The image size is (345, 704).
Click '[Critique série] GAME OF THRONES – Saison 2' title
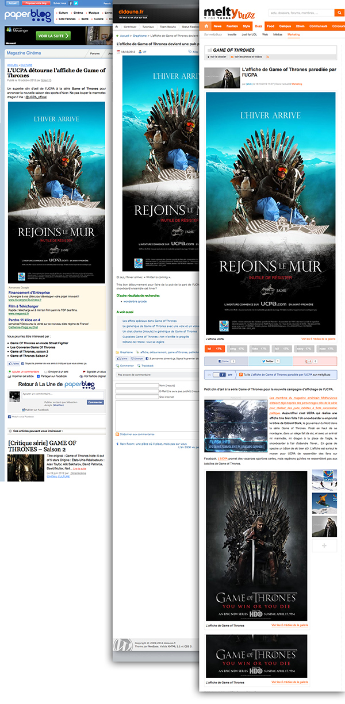[43, 447]
